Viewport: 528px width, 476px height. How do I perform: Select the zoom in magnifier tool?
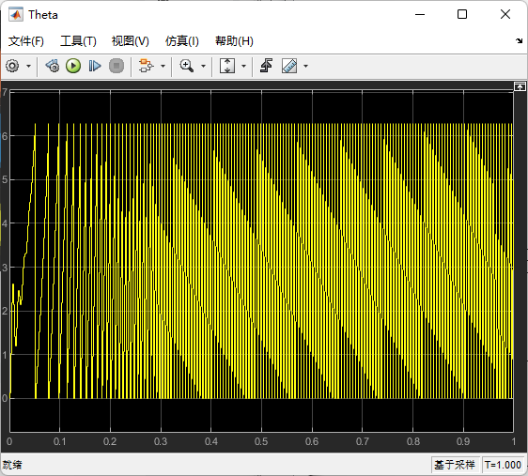click(187, 66)
